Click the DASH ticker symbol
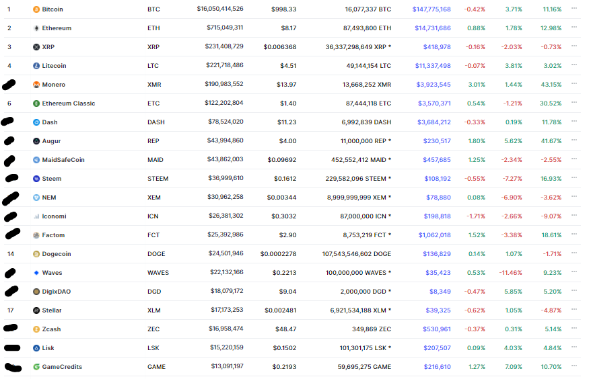 tap(156, 122)
